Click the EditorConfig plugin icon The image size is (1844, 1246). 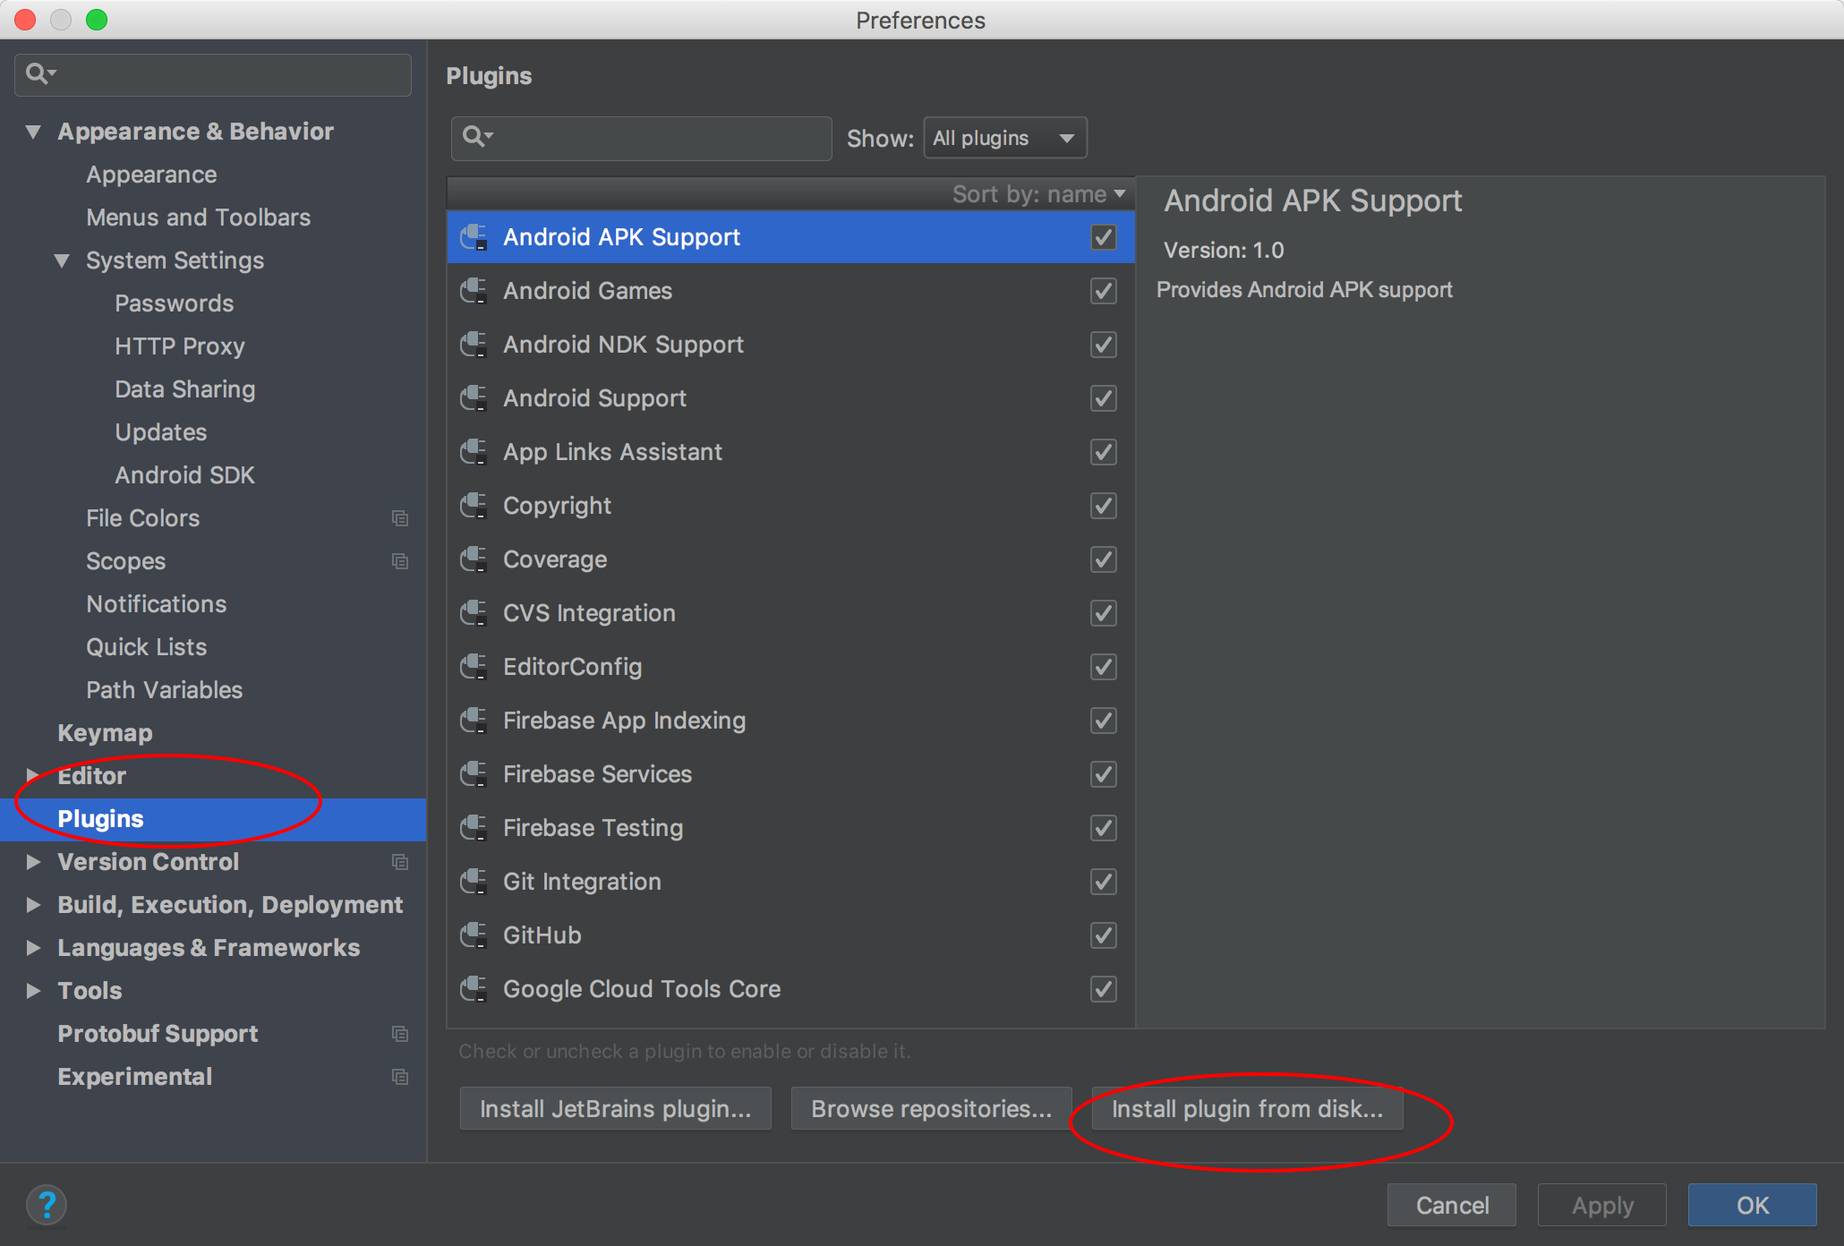(474, 667)
